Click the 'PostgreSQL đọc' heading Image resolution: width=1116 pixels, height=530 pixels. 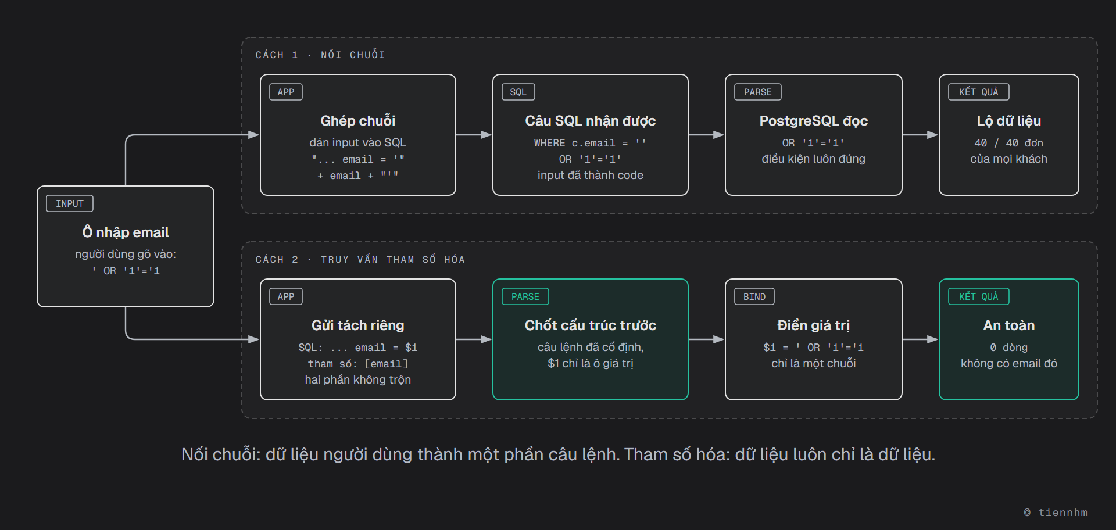pos(814,121)
